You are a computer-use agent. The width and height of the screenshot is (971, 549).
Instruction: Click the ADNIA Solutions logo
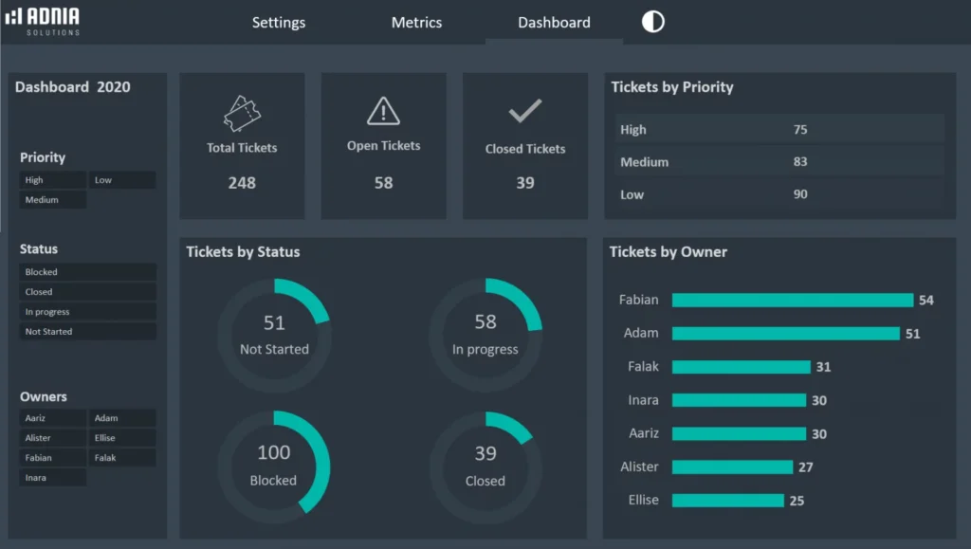tap(44, 20)
